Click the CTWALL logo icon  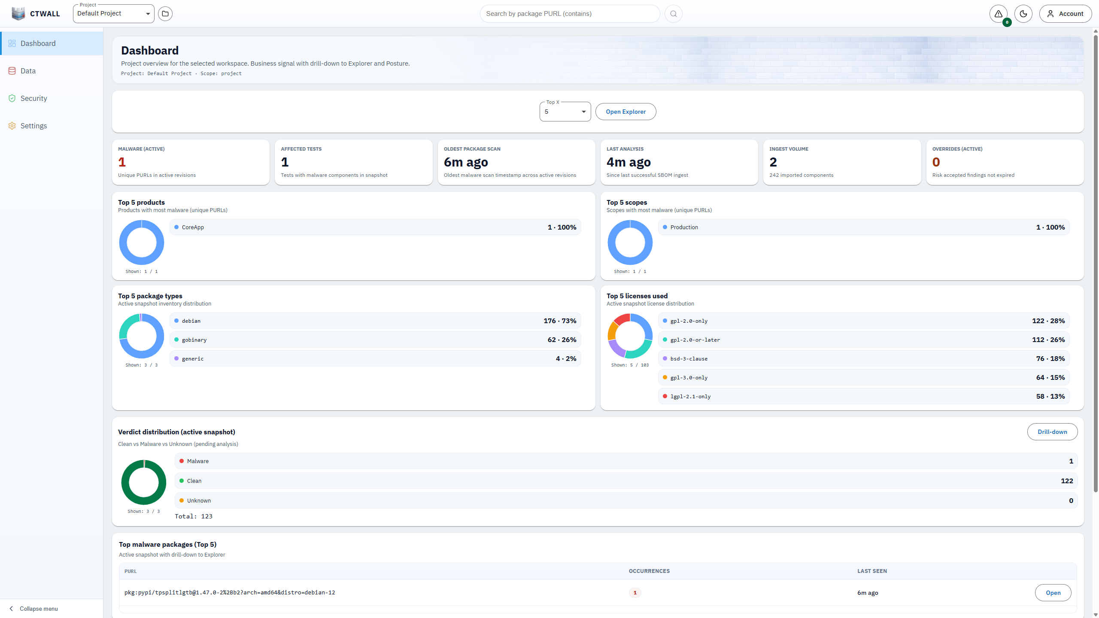[18, 13]
